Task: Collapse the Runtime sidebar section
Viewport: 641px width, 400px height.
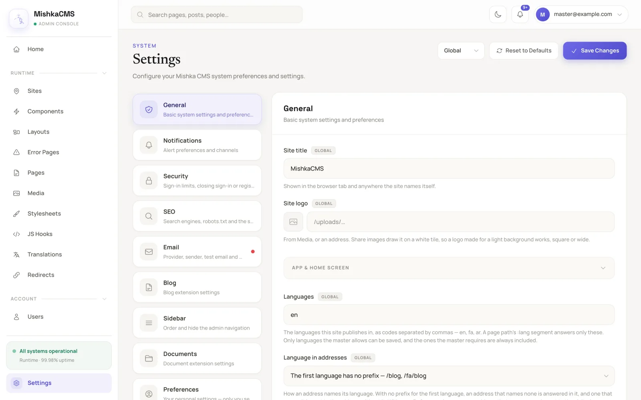Action: point(104,73)
